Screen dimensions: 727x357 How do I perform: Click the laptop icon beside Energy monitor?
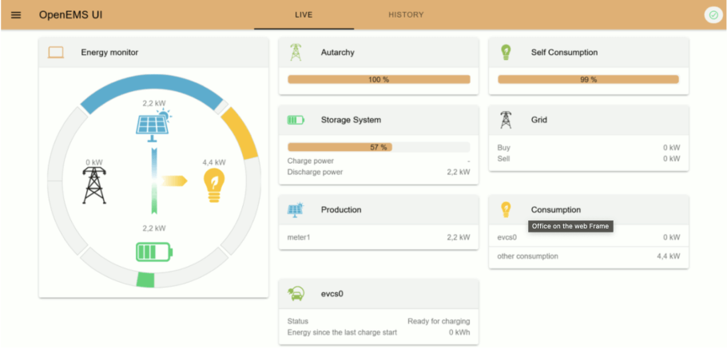click(55, 53)
